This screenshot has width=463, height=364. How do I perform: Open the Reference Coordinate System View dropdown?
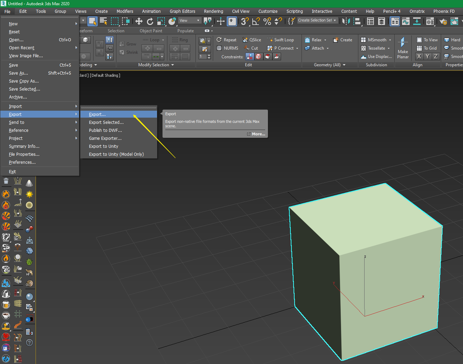point(190,20)
